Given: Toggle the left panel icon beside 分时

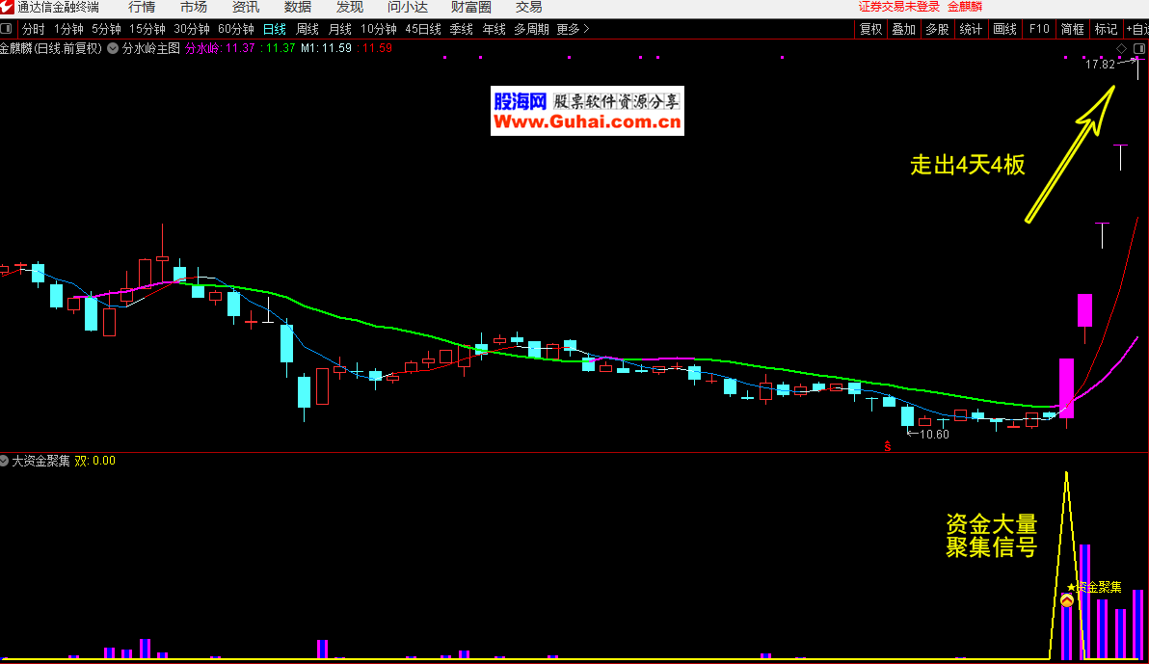Looking at the screenshot, I should pos(8,29).
